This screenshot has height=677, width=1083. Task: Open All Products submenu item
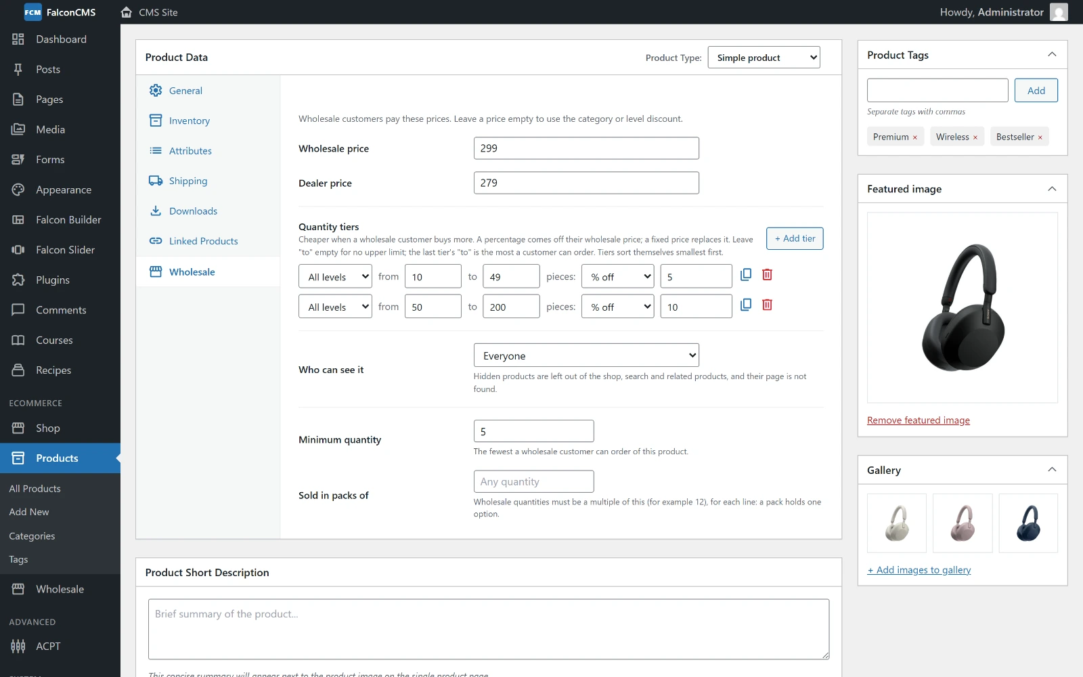pos(35,489)
